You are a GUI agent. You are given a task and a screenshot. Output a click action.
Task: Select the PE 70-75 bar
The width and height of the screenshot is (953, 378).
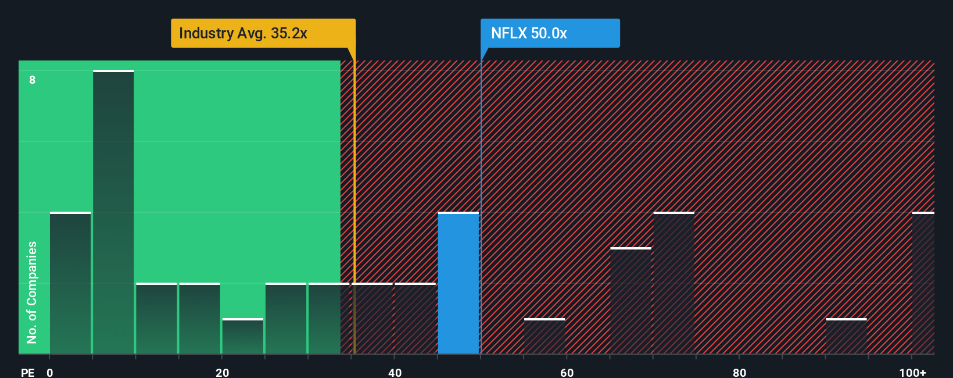[674, 283]
